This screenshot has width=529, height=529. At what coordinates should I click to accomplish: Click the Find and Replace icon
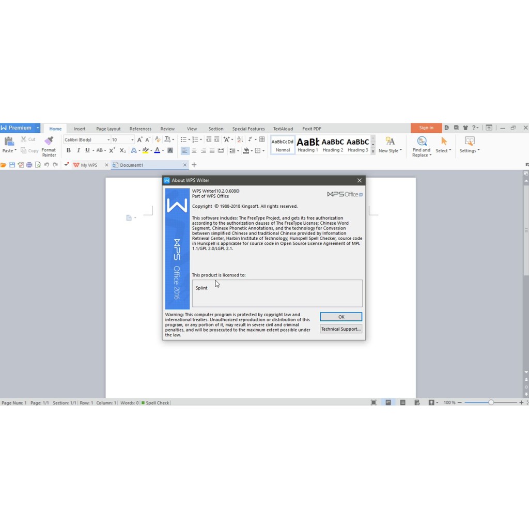pos(422,142)
